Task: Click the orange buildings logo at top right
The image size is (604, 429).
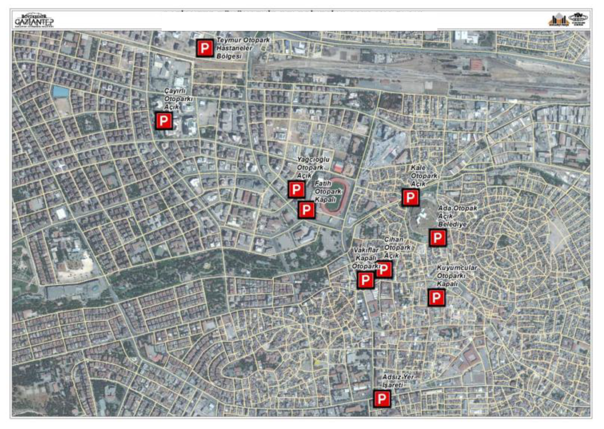Action: (x=558, y=20)
